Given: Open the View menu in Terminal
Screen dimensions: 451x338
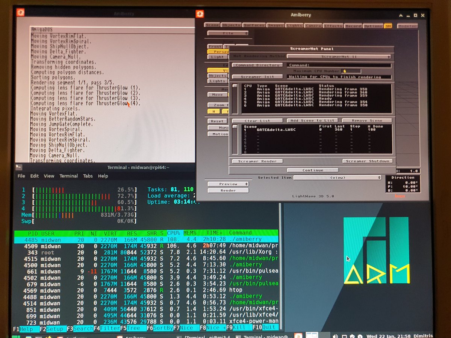Looking at the screenshot, I should (49, 176).
